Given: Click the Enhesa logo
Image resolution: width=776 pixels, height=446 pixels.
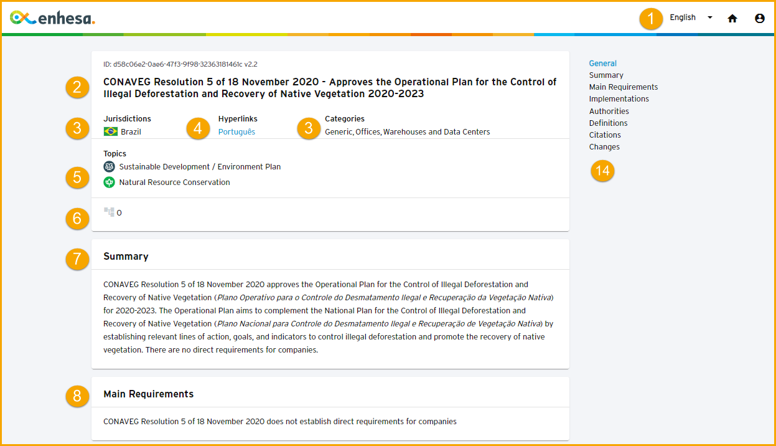Looking at the screenshot, I should 52,18.
